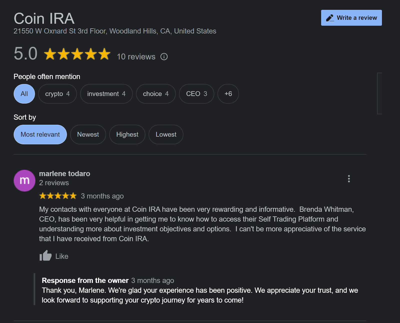
Task: Filter reviews mentioning crypto
Action: [57, 94]
